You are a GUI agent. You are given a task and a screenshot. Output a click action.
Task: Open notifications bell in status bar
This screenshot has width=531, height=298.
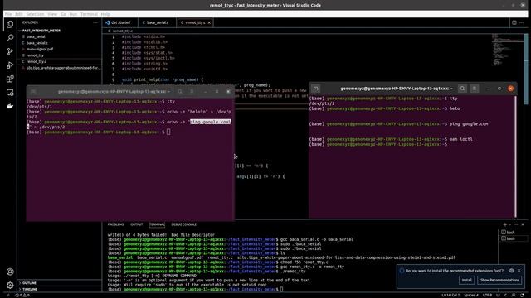522,296
